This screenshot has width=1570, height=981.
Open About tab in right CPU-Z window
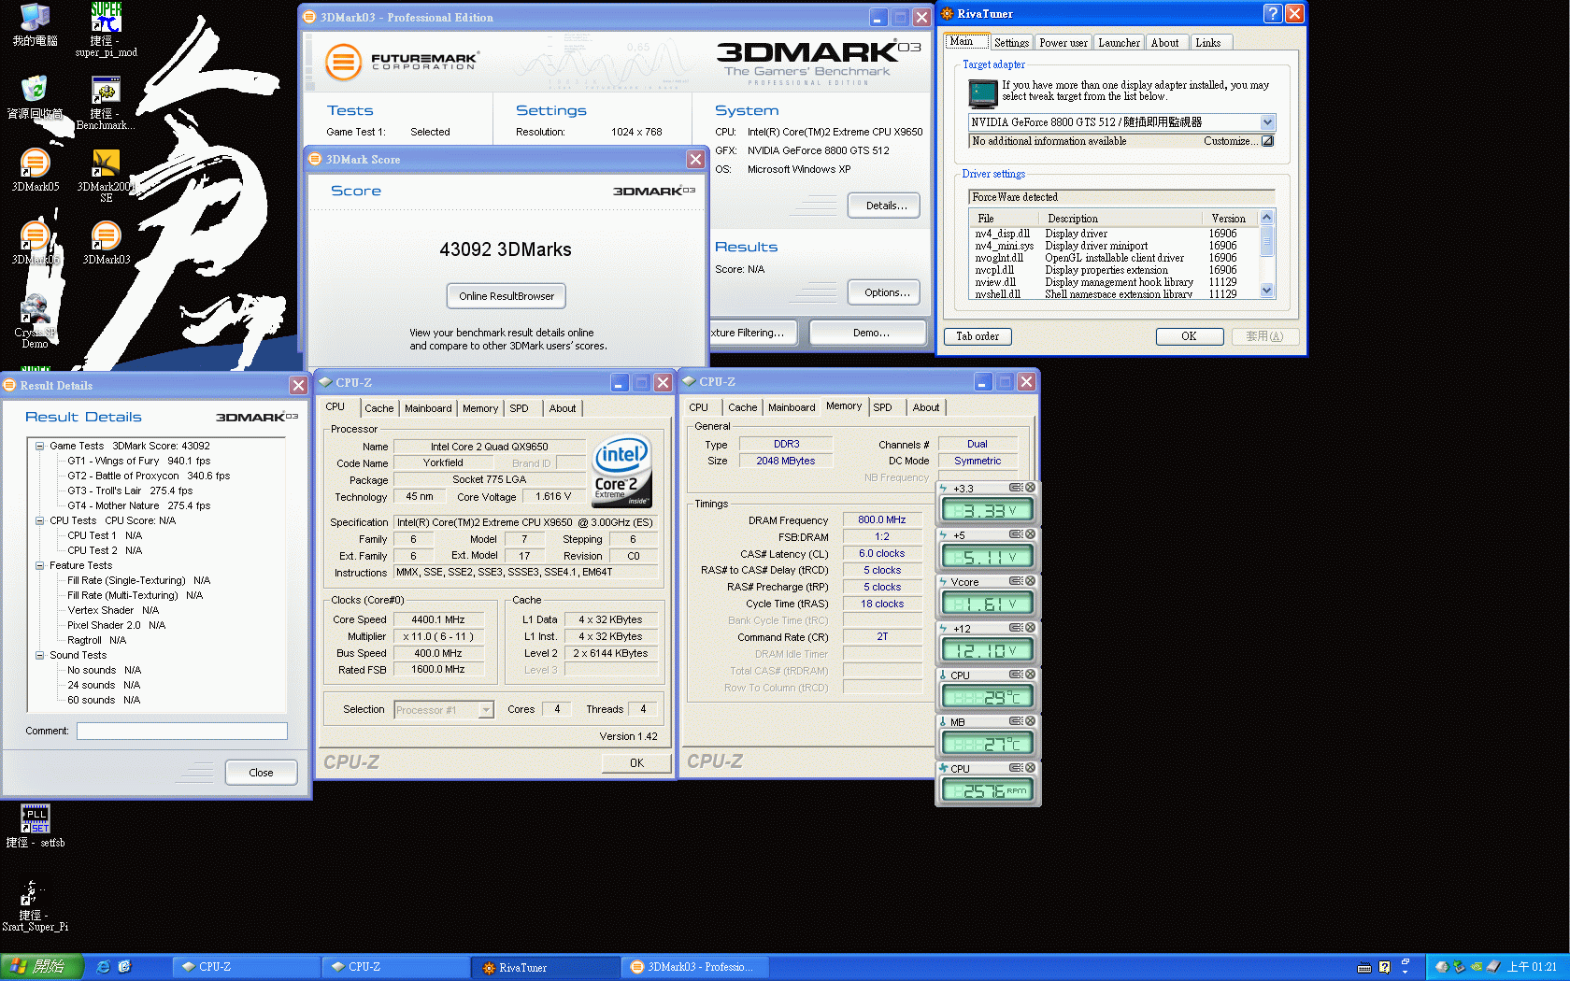point(926,407)
